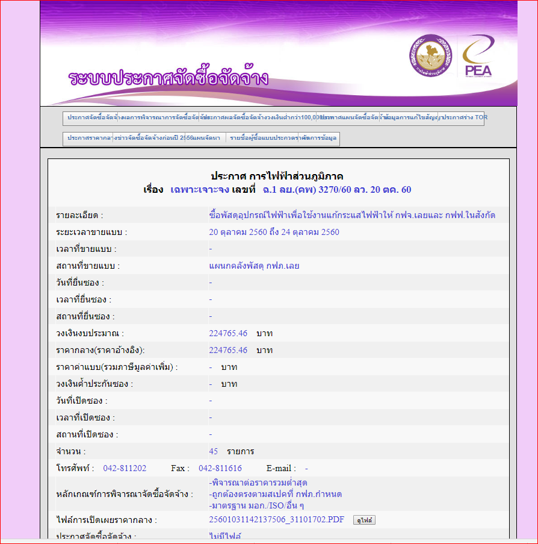Open the ผลการพิจารณาการจัดซื้อจัดจ้าง menu item

159,117
